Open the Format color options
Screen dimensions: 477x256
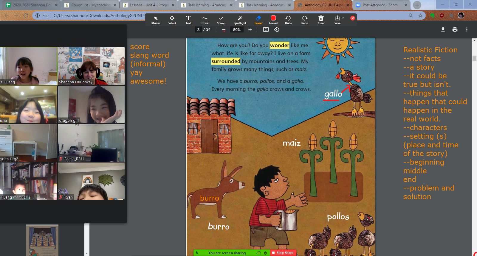point(273,20)
